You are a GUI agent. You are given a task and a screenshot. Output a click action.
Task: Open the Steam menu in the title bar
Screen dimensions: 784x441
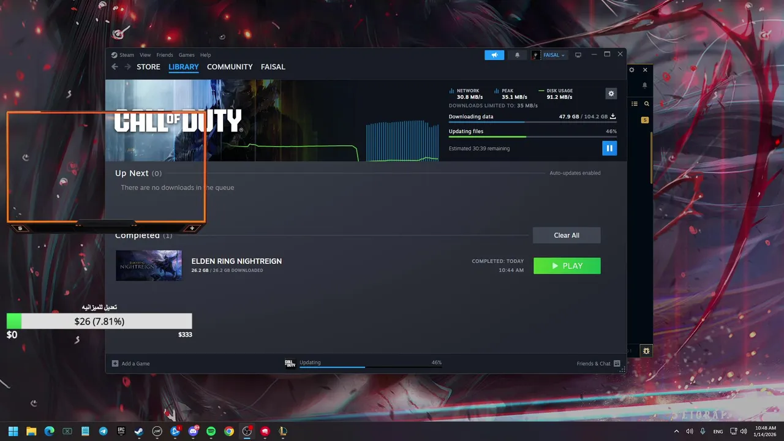123,55
